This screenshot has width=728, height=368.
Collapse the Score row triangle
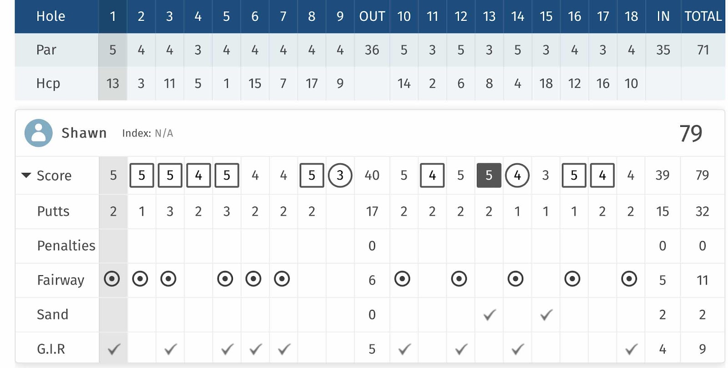pyautogui.click(x=26, y=175)
